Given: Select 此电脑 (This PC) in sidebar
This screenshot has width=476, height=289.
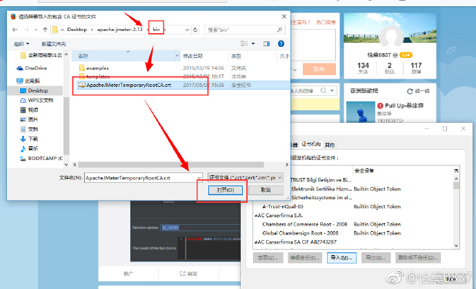Looking at the screenshot, I should (32, 81).
